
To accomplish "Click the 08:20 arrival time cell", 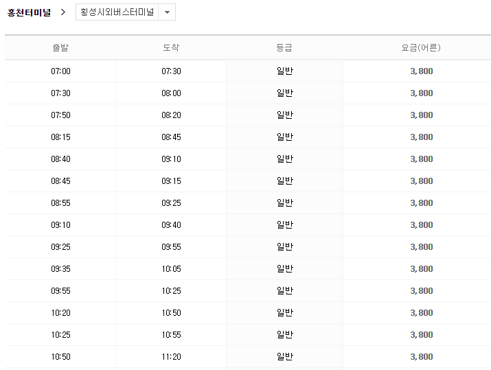I will [171, 115].
